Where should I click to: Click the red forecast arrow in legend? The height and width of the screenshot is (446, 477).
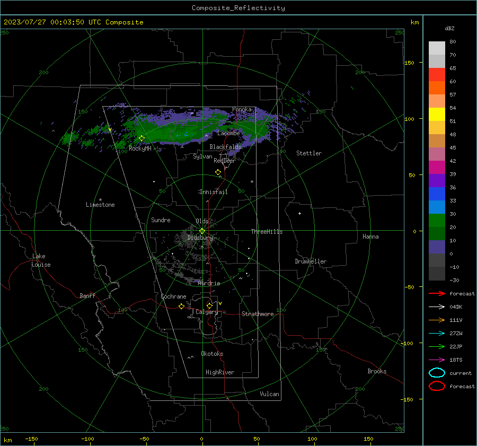[437, 293]
